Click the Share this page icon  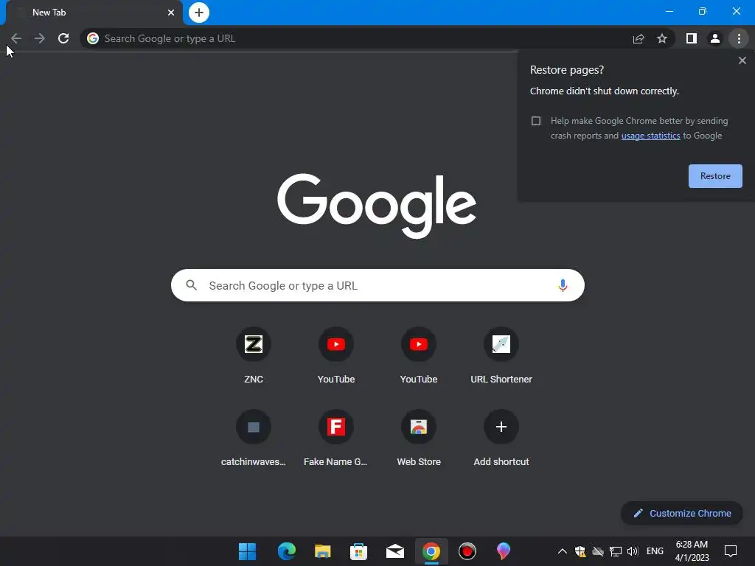pyautogui.click(x=639, y=38)
